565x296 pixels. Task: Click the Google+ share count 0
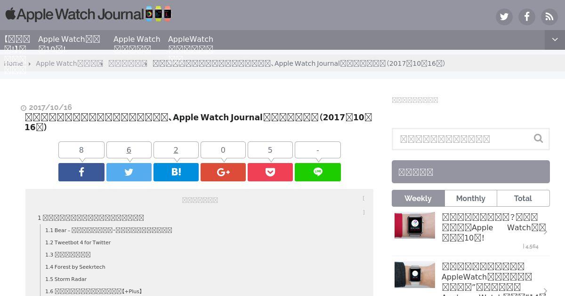click(x=223, y=150)
